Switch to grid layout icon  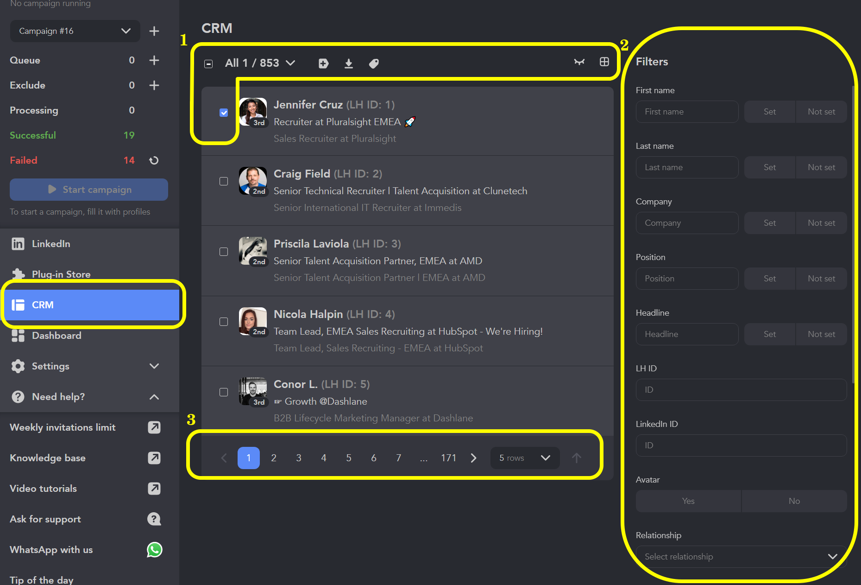pyautogui.click(x=604, y=62)
